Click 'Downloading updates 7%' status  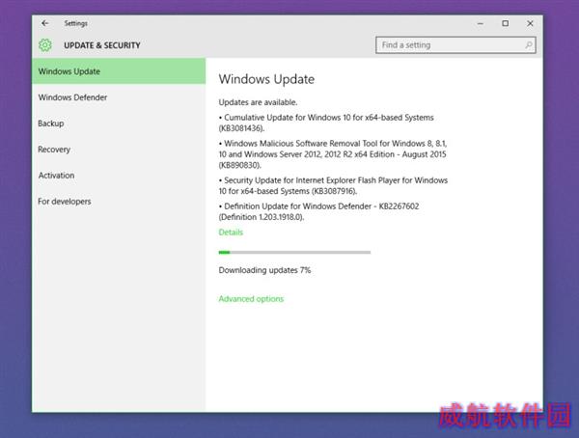click(x=264, y=270)
